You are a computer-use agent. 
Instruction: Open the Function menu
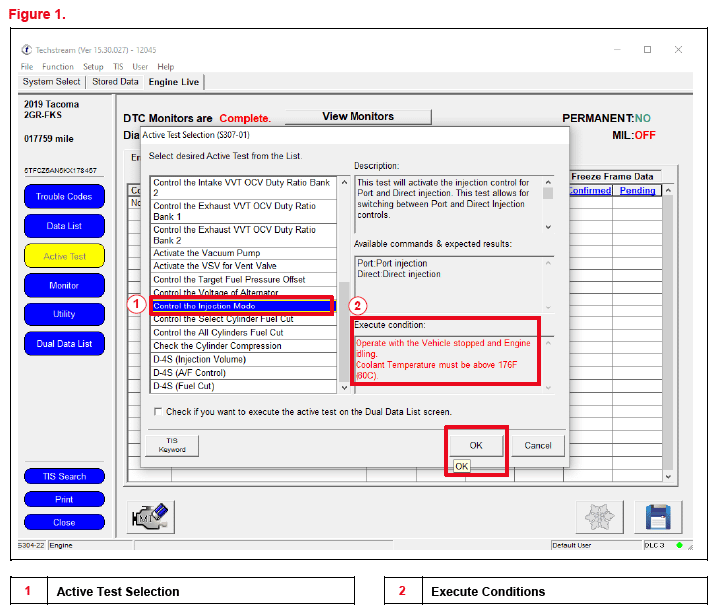pos(58,67)
